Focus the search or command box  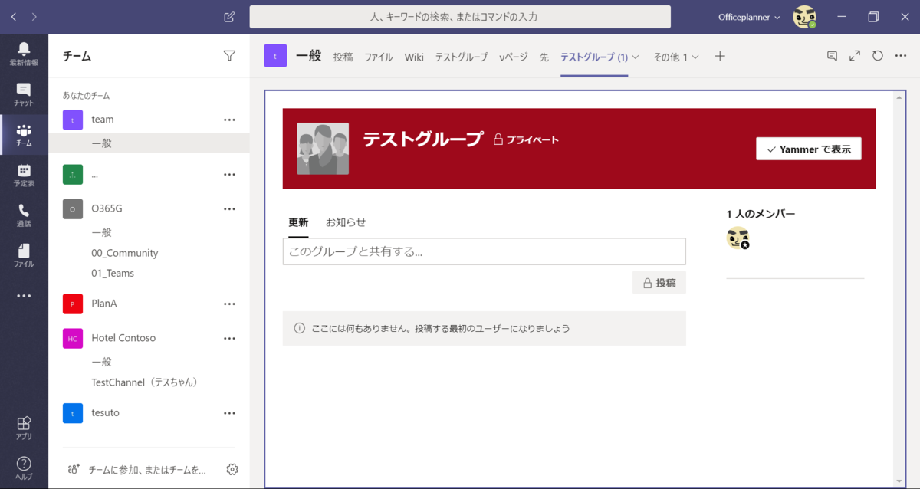460,17
